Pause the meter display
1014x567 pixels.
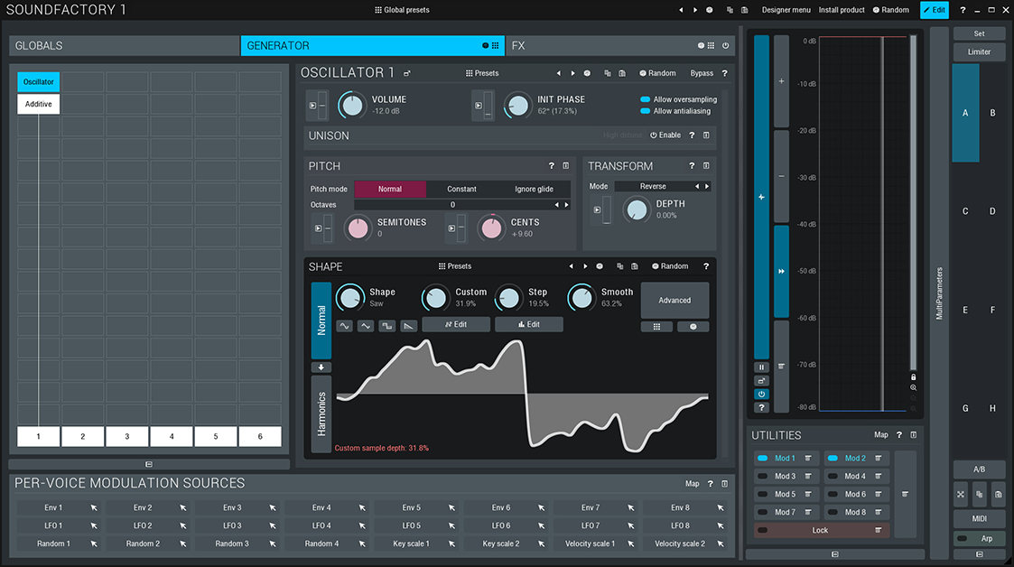761,367
